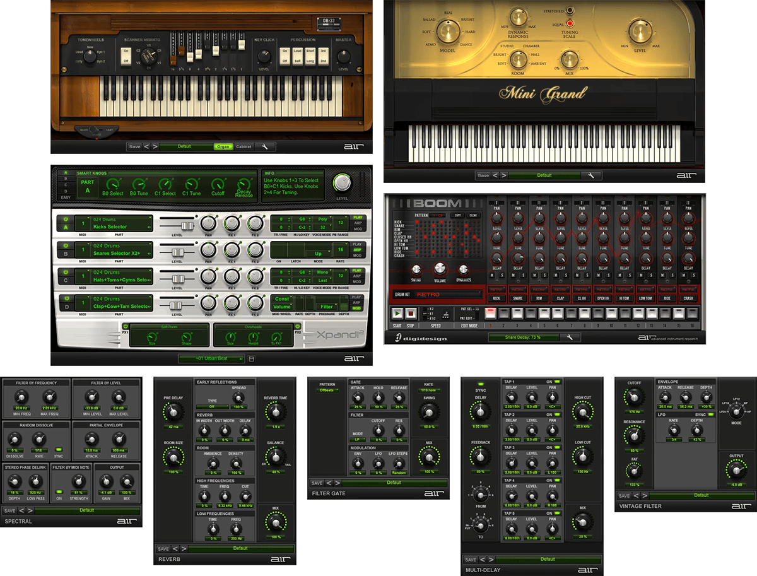Screen dimensions: 757x576
Task: Turn scanner vibrato Off on the organ
Action: 126,61
